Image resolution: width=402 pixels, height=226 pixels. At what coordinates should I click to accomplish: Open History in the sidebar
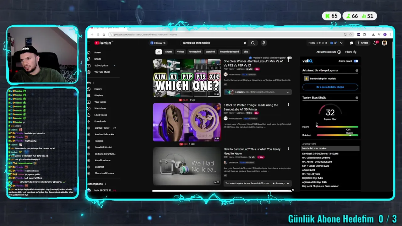click(98, 89)
